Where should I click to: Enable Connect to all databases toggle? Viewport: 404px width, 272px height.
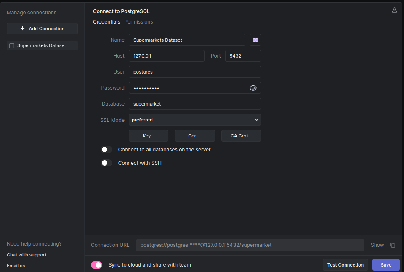[106, 150]
